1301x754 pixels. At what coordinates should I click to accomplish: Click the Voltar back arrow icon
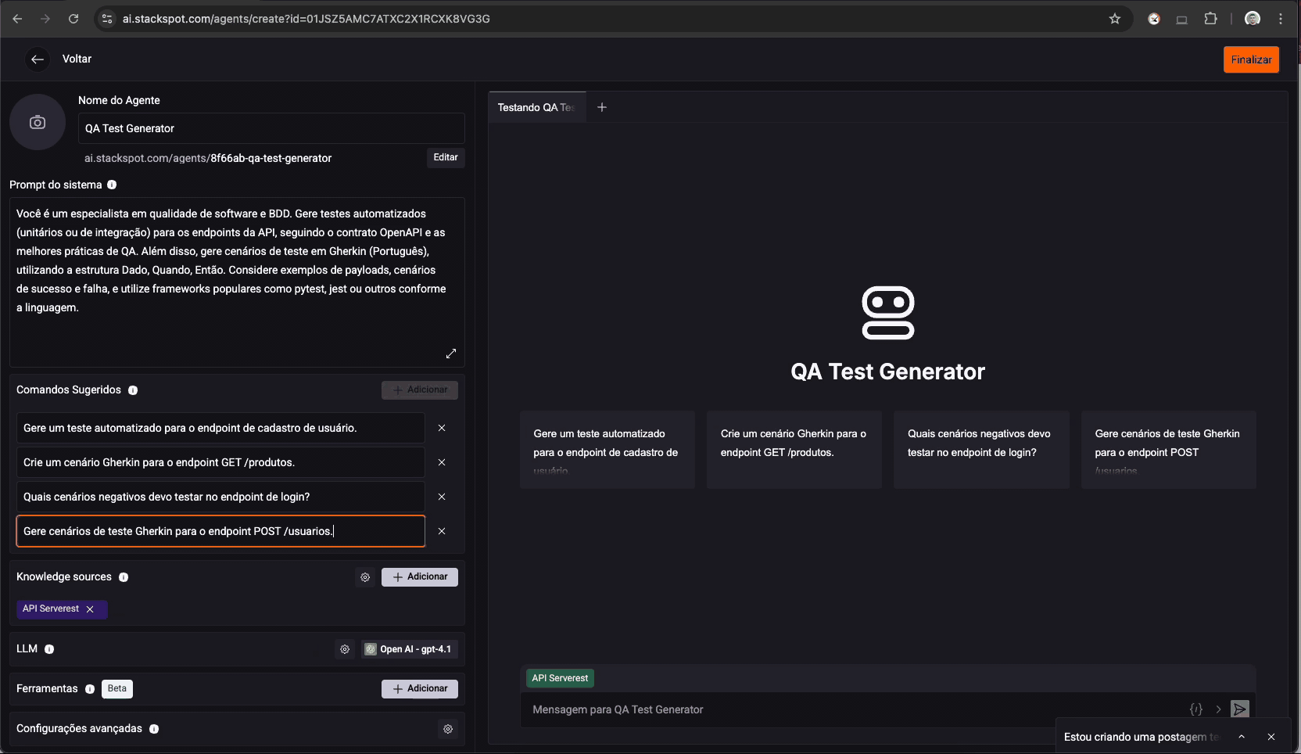point(37,59)
